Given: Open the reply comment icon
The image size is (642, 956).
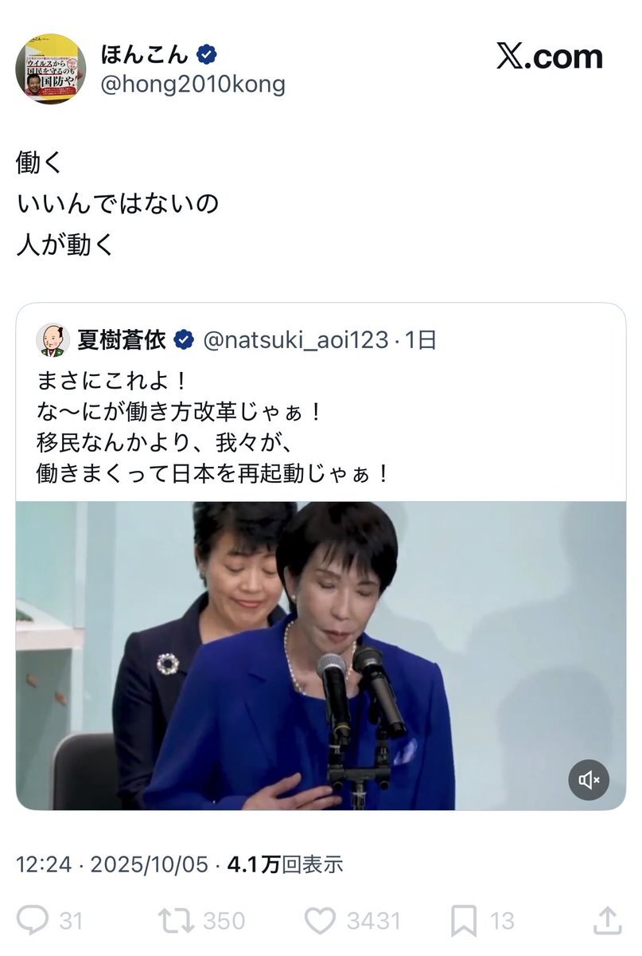Looking at the screenshot, I should tap(33, 921).
